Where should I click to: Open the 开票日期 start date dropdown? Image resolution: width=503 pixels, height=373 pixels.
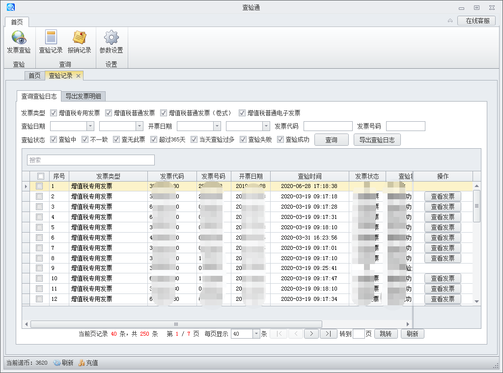[x=217, y=126]
